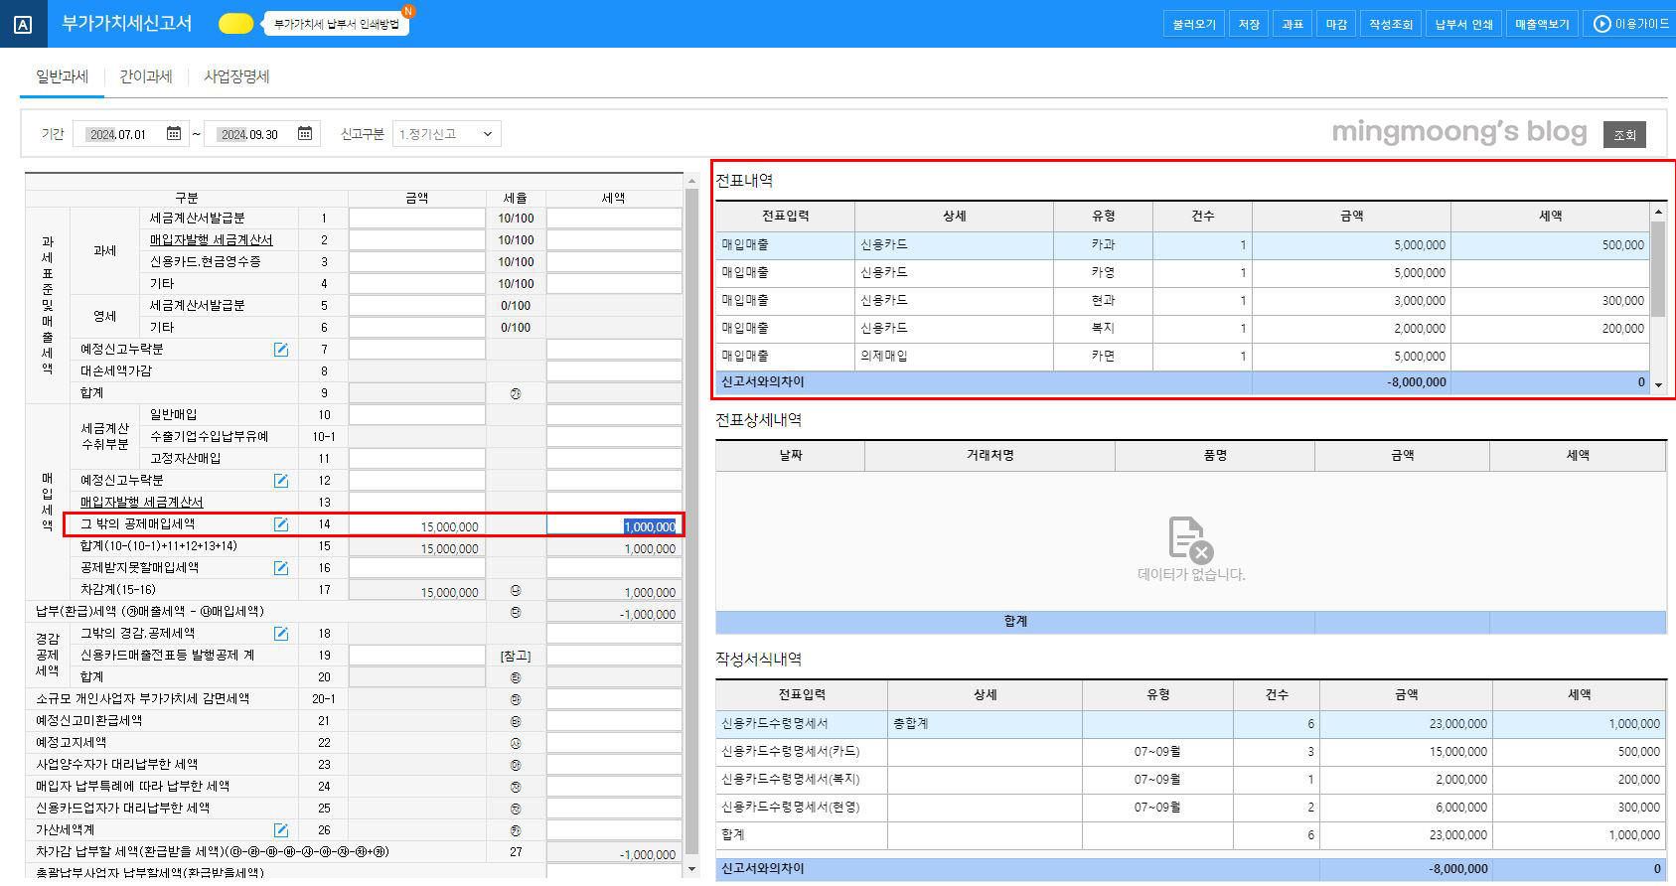Click the 과표 button
This screenshot has height=886, width=1676.
(1293, 24)
